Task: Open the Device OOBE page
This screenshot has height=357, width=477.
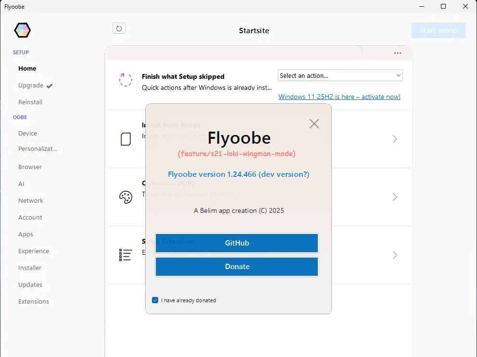Action: point(28,133)
